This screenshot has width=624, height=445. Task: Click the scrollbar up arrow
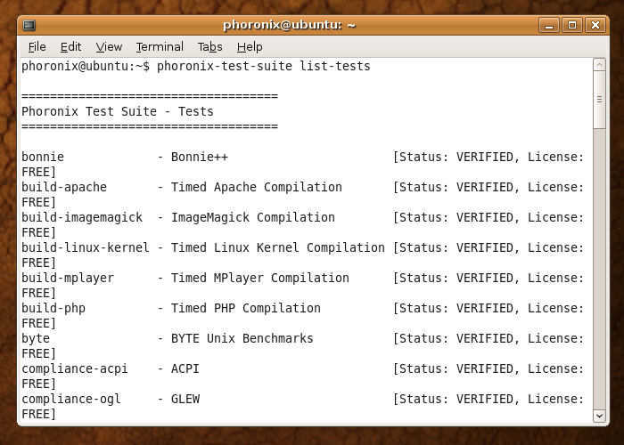599,65
